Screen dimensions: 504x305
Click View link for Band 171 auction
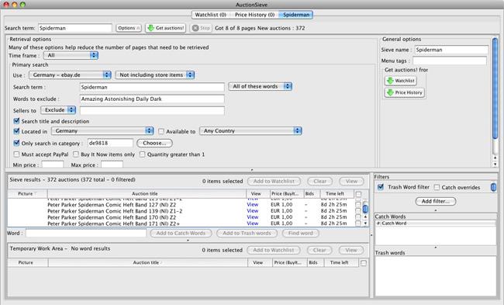252,224
